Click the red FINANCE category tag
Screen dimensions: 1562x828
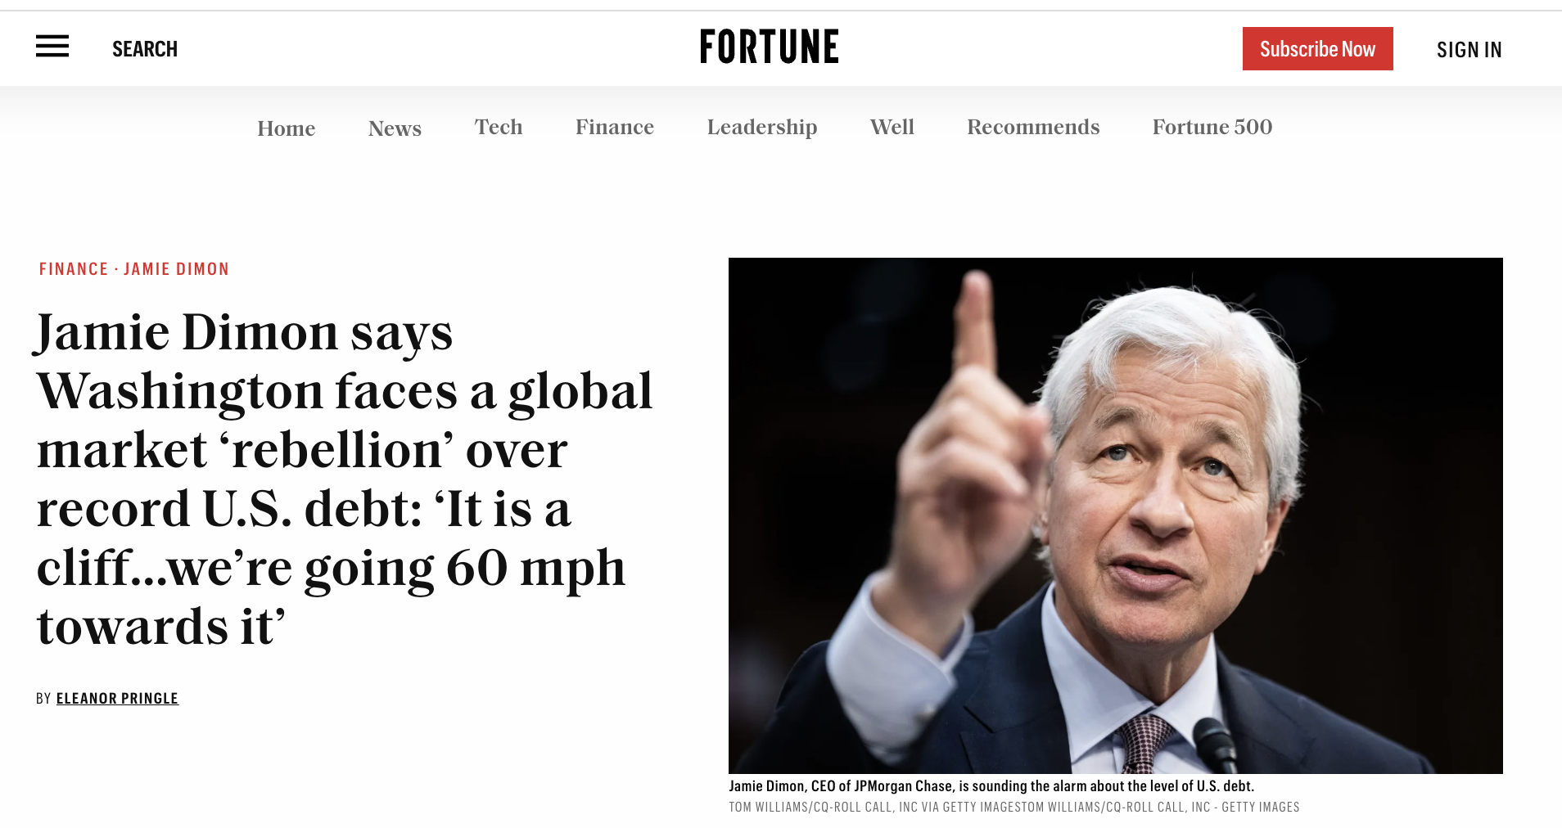(74, 269)
